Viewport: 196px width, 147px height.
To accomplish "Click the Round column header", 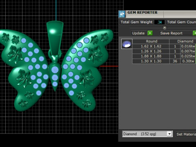I will 151,41.
